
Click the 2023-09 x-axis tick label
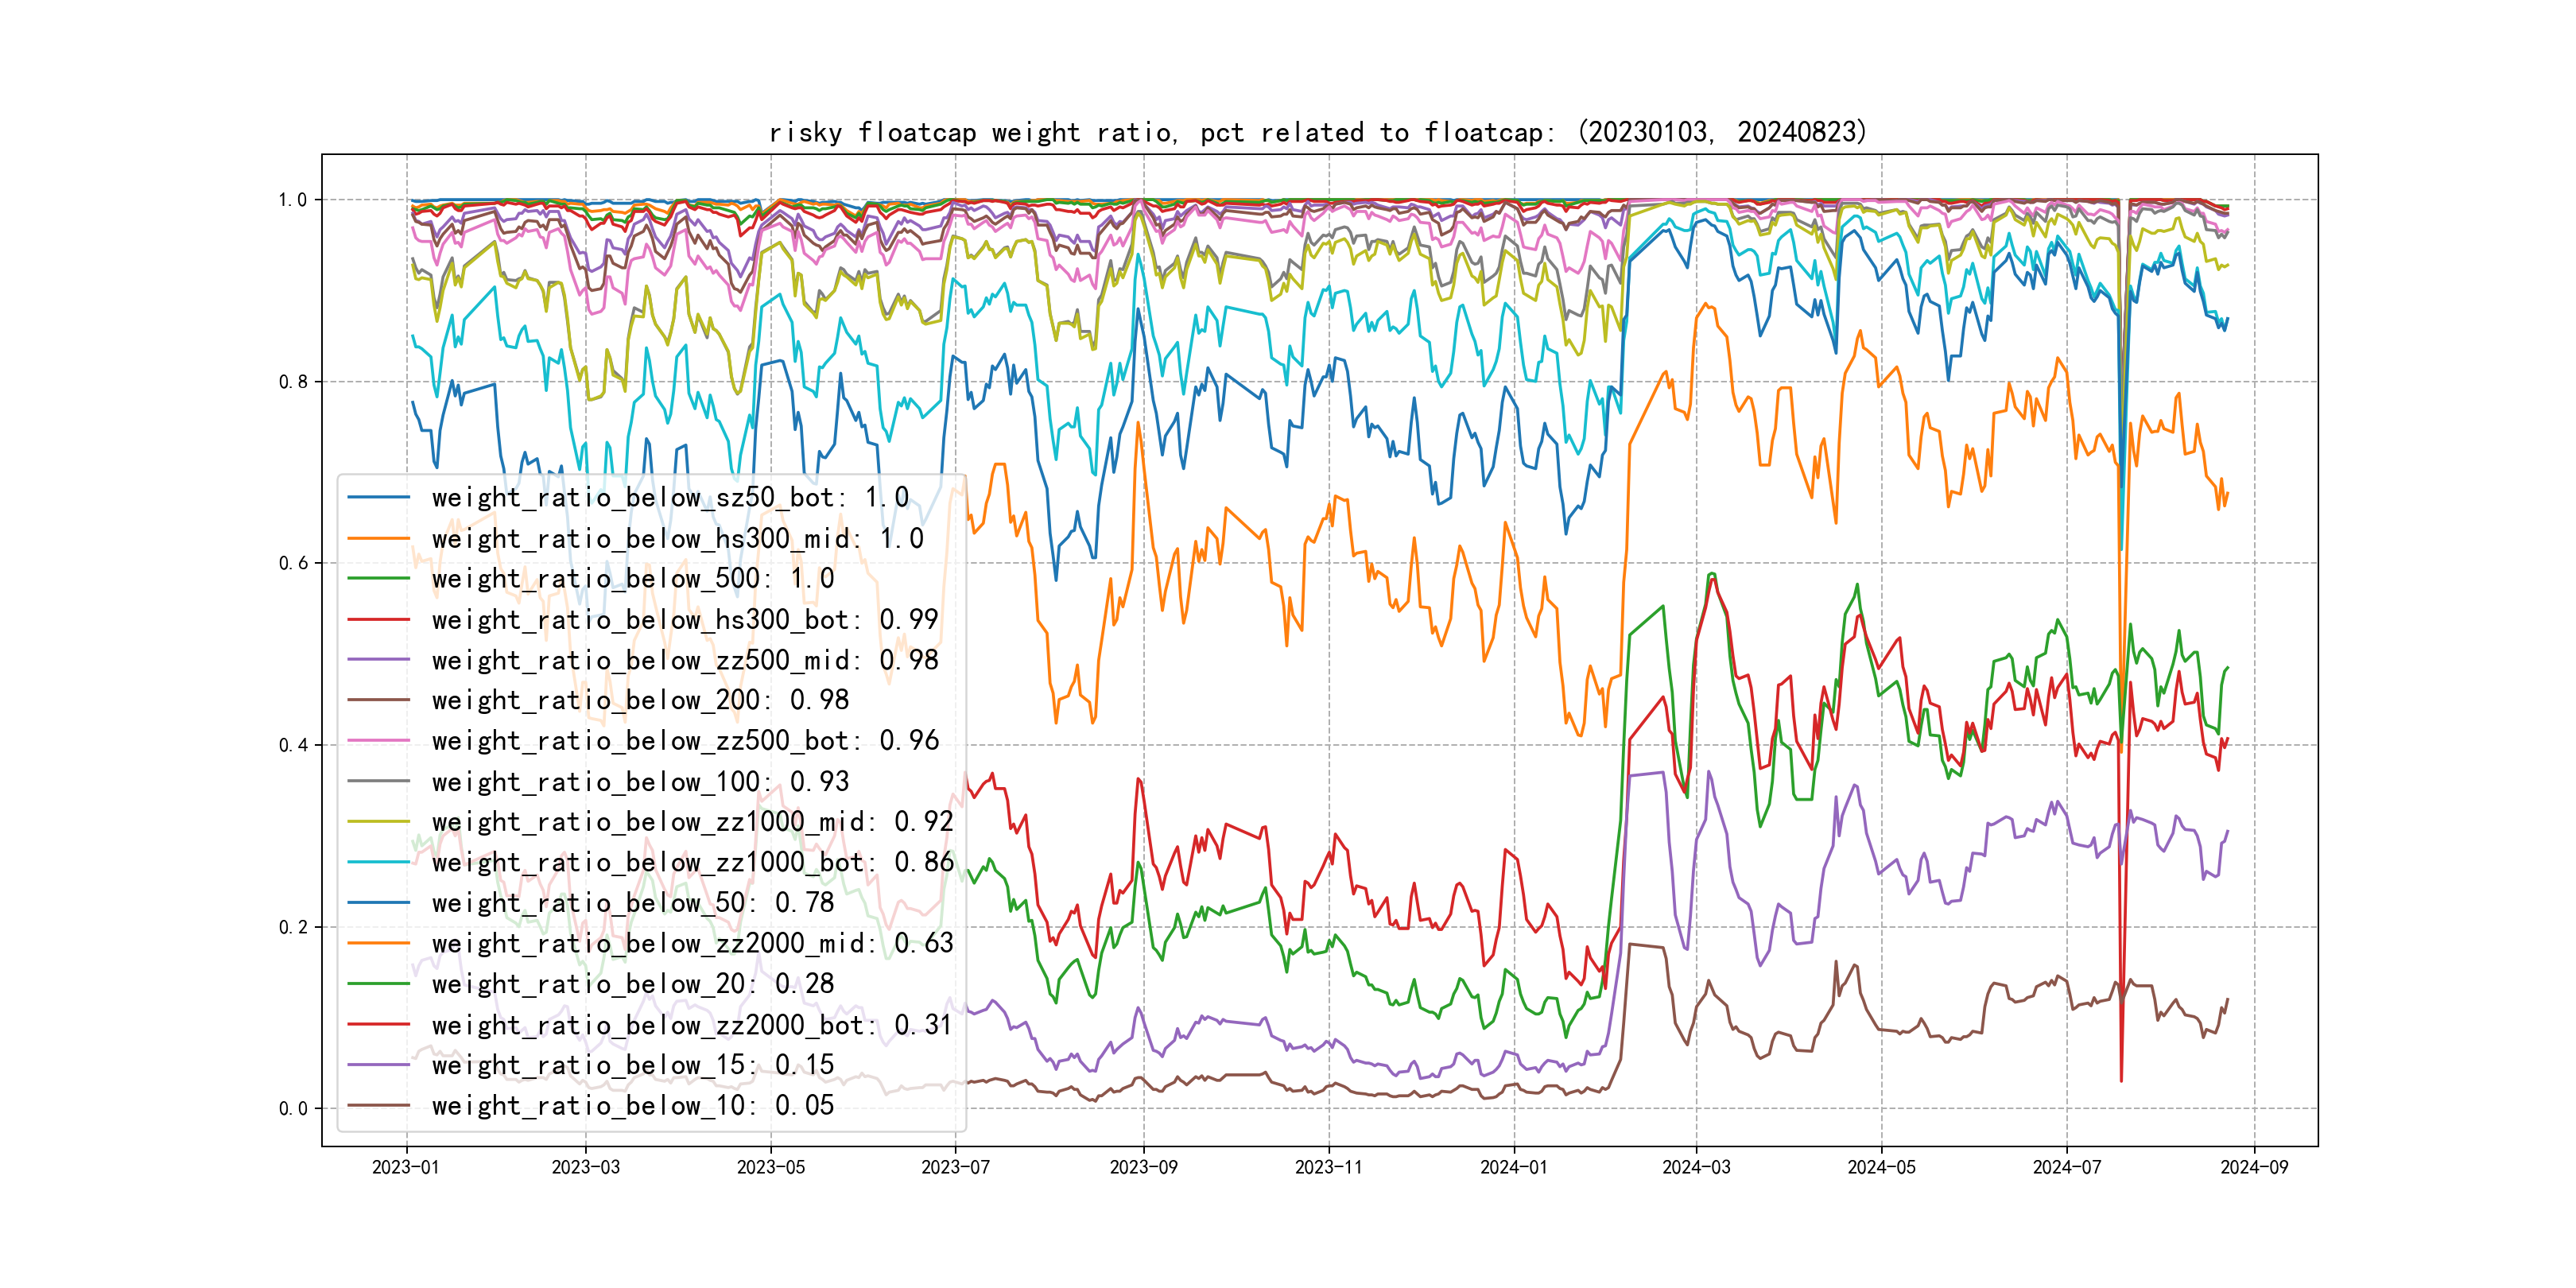tap(1143, 1167)
